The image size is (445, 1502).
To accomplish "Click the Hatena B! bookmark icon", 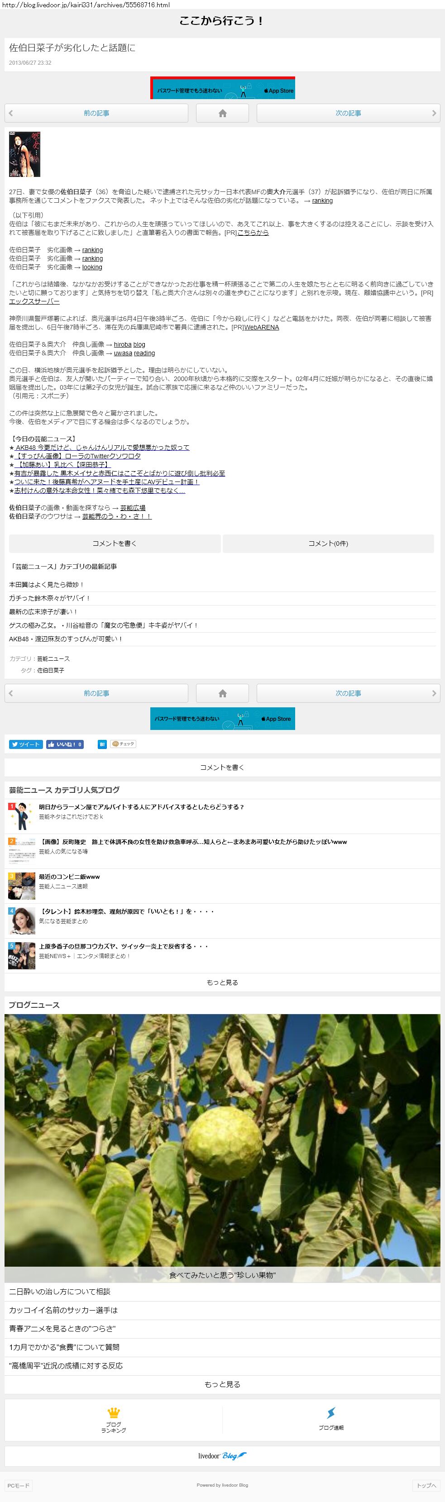I will coord(102,744).
